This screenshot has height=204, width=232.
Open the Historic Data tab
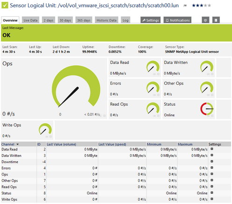coord(107,20)
